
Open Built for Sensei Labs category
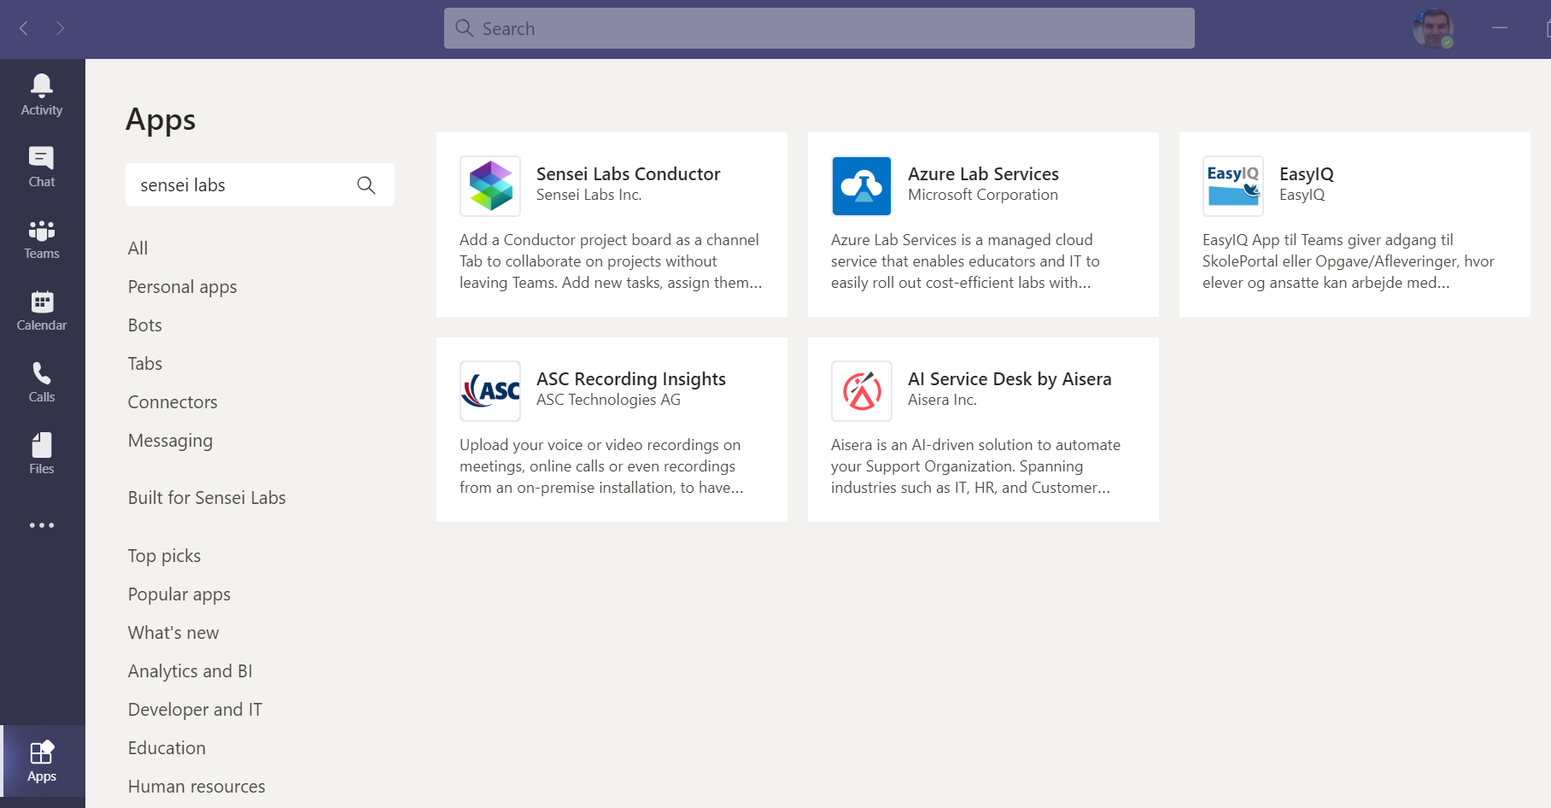[x=207, y=498]
